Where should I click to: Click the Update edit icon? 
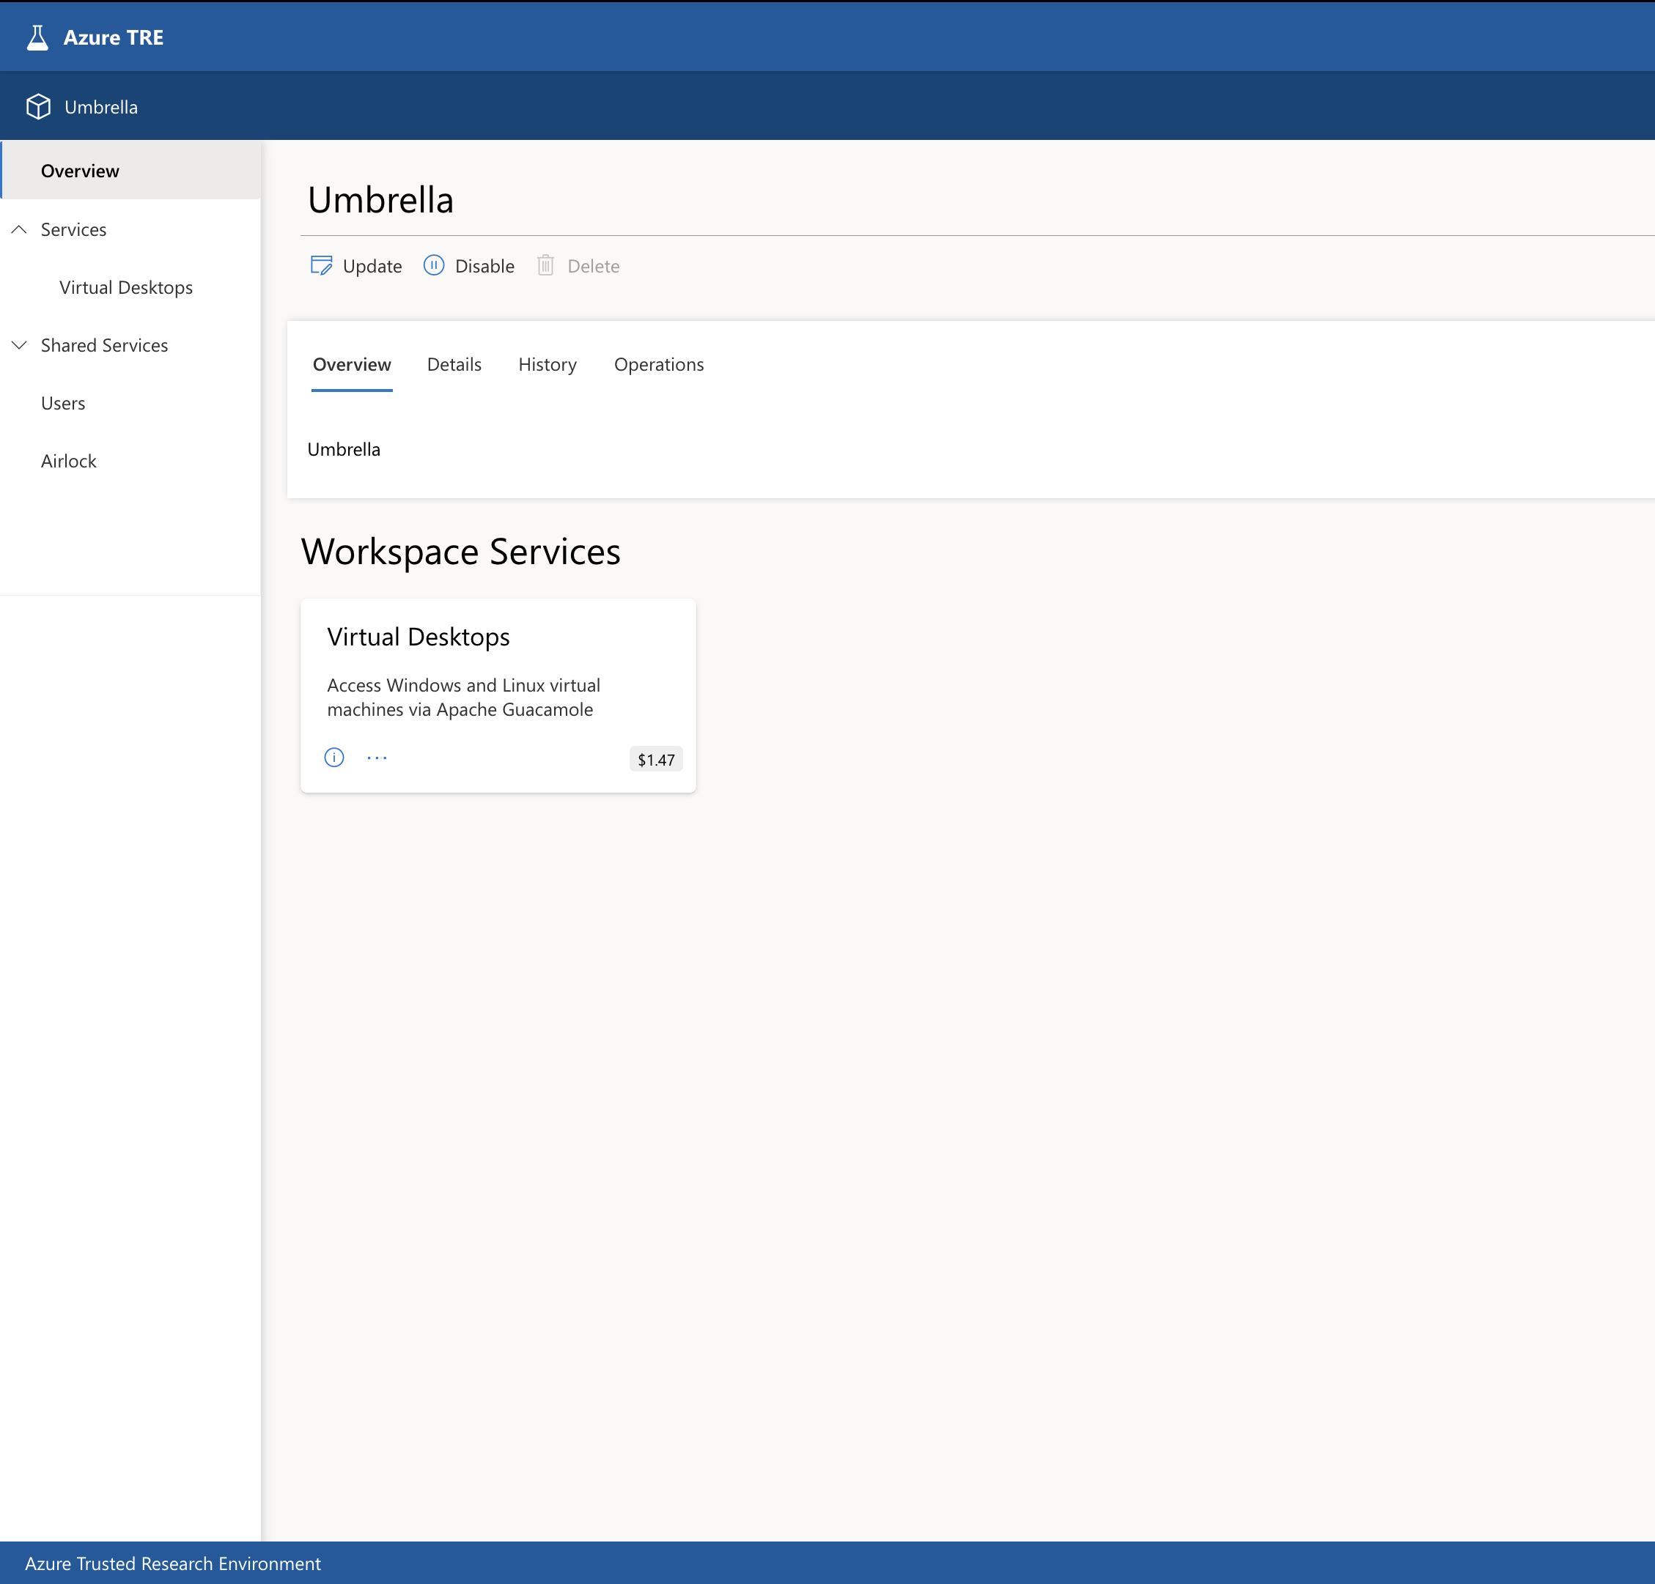[x=321, y=266]
